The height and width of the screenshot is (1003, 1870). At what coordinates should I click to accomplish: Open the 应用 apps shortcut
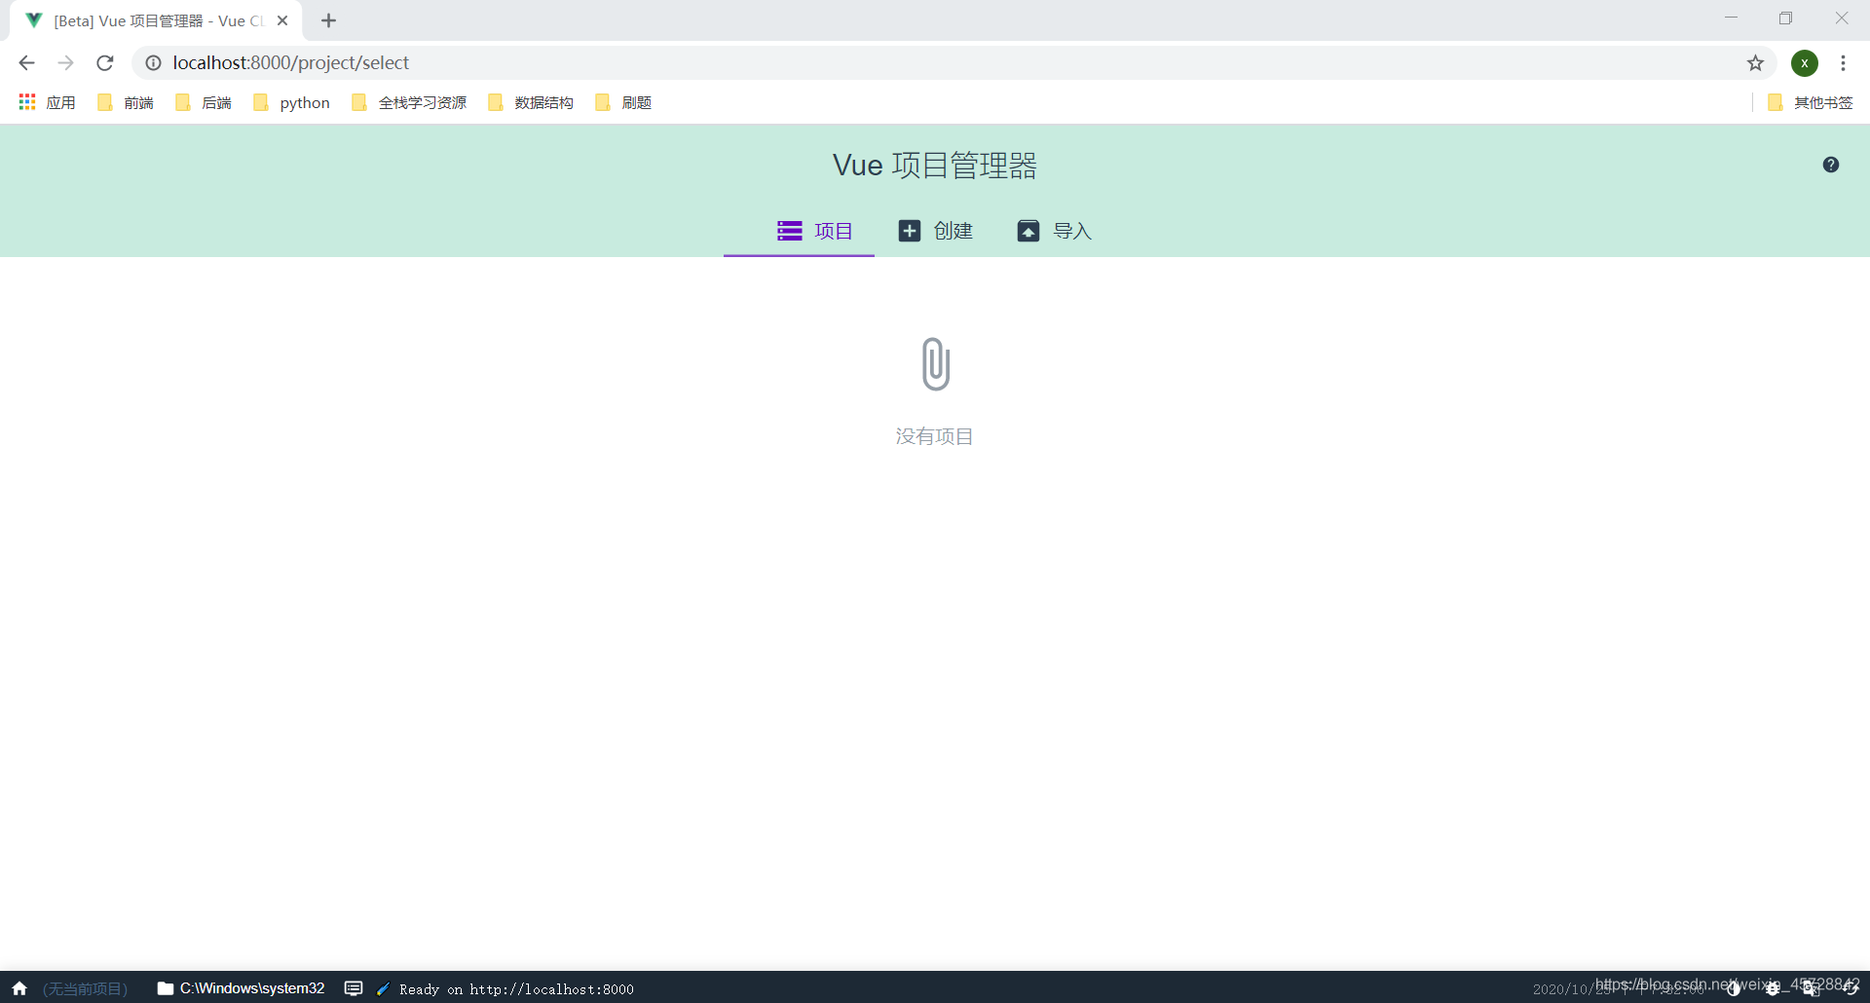click(x=48, y=102)
